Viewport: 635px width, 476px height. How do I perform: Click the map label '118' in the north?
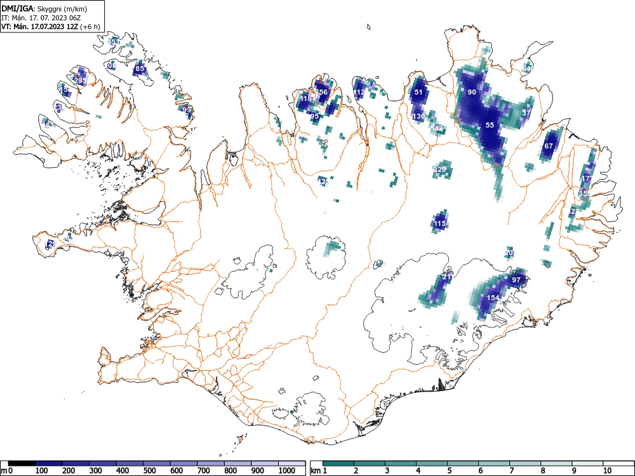(306, 98)
